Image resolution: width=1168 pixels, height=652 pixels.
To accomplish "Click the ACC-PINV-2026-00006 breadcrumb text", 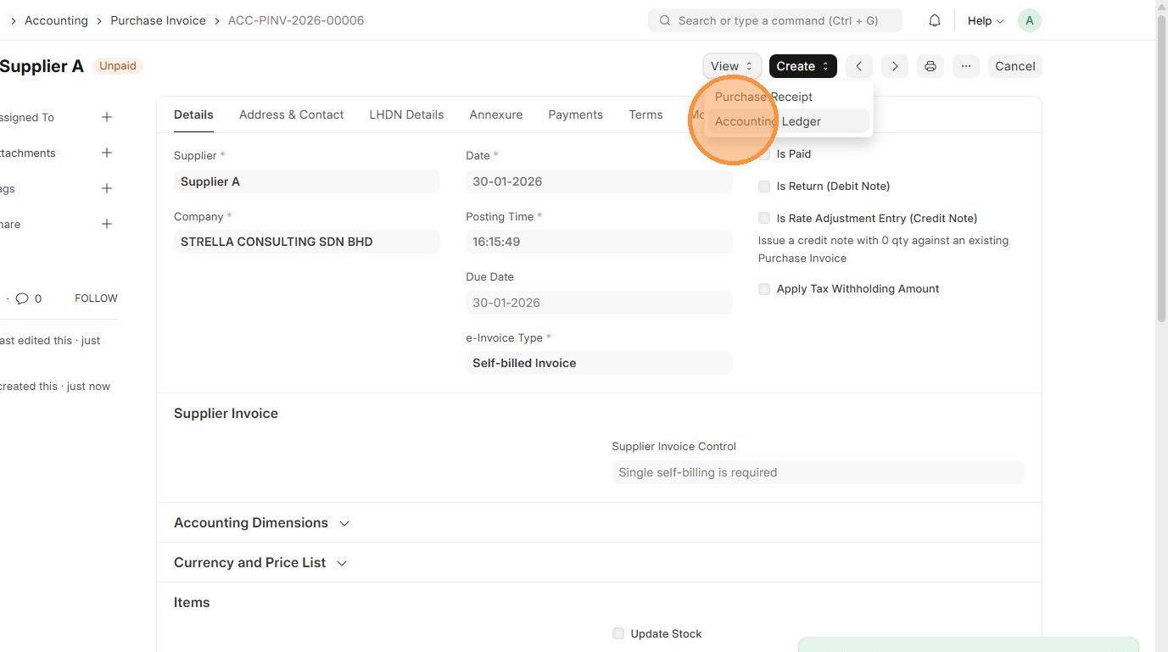I will coord(296,20).
